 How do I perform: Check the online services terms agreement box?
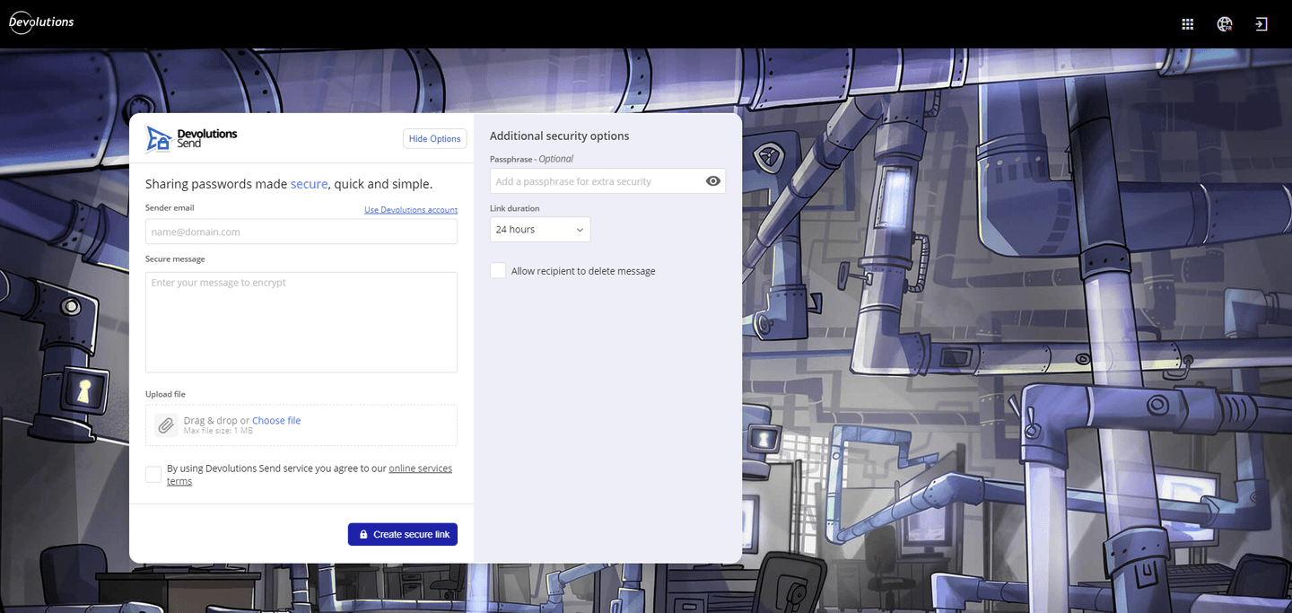[x=153, y=474]
